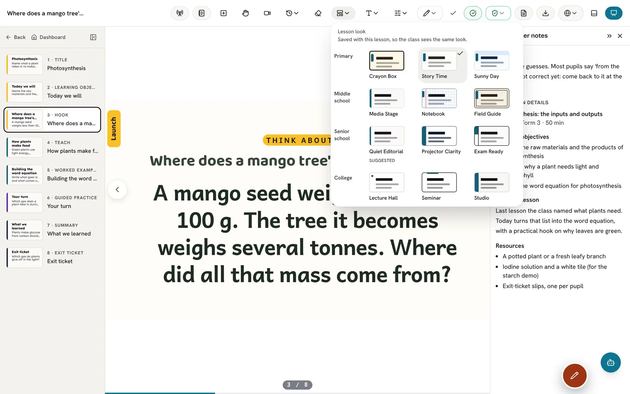The image size is (630, 394).
Task: Click the green circled checkmark button
Action: coord(473,13)
